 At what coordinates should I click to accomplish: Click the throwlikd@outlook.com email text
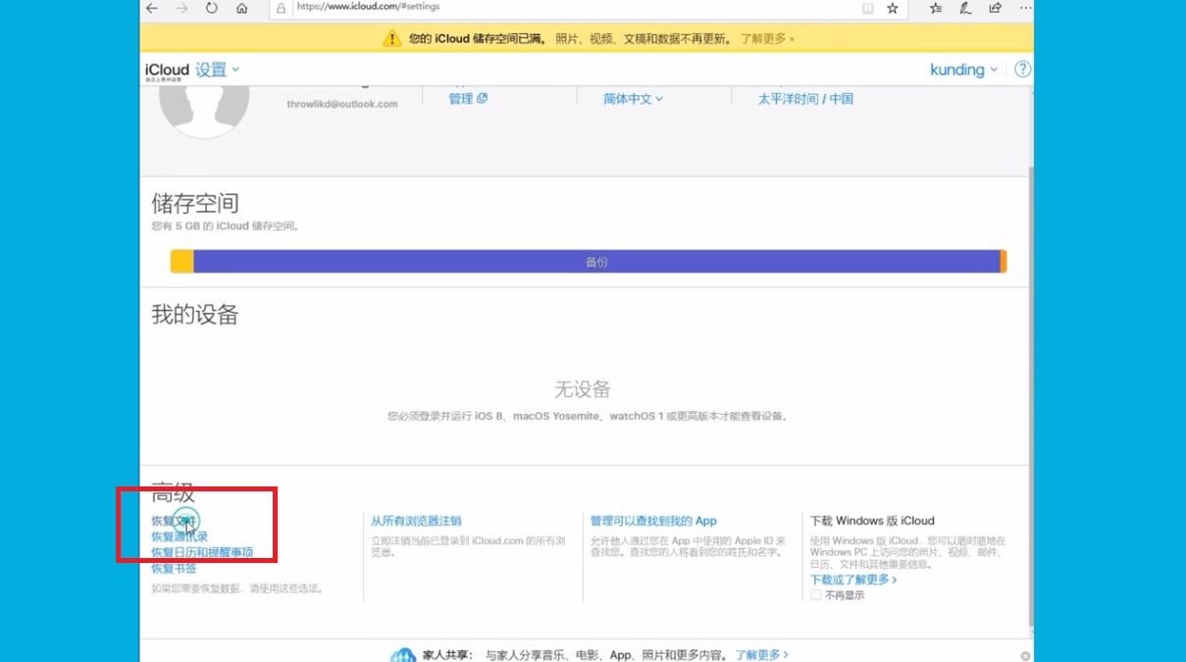pos(342,104)
